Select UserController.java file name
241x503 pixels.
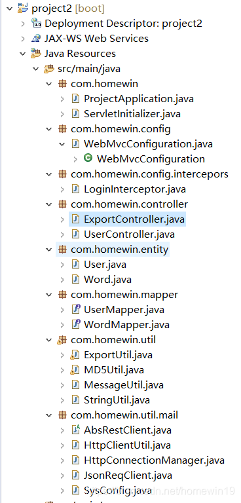(129, 234)
